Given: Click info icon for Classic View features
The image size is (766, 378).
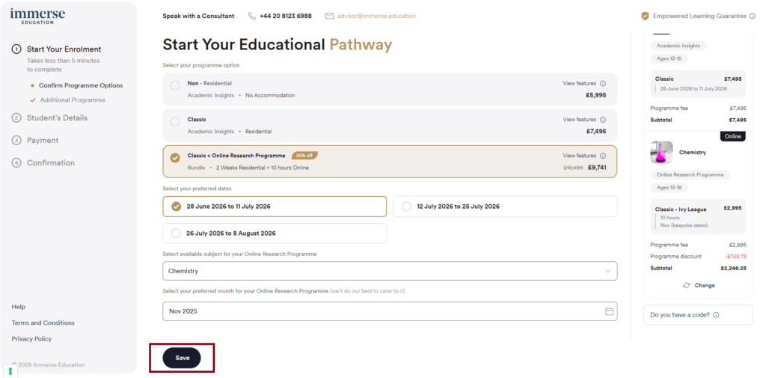Looking at the screenshot, I should coord(603,120).
